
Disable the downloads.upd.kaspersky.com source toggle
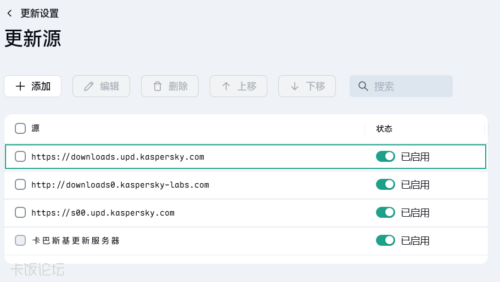385,156
